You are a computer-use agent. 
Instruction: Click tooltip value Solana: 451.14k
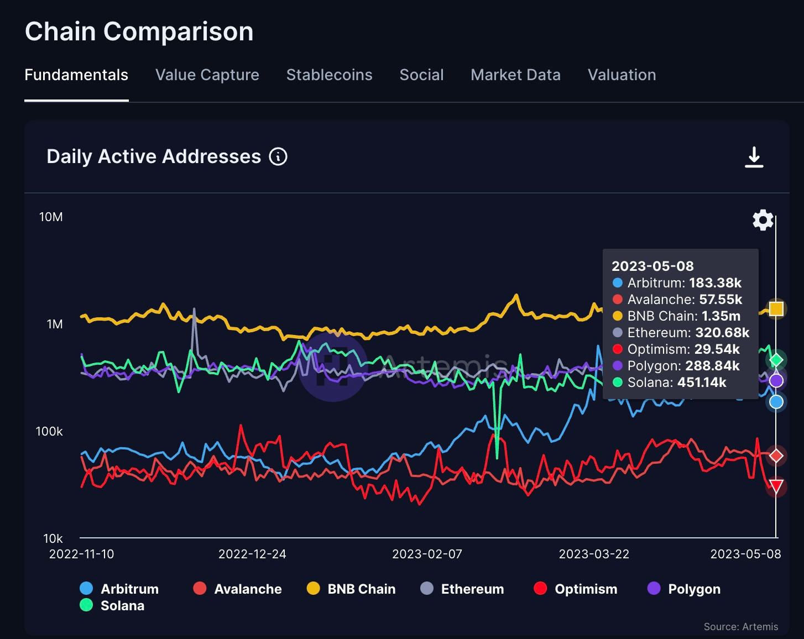pyautogui.click(x=670, y=383)
